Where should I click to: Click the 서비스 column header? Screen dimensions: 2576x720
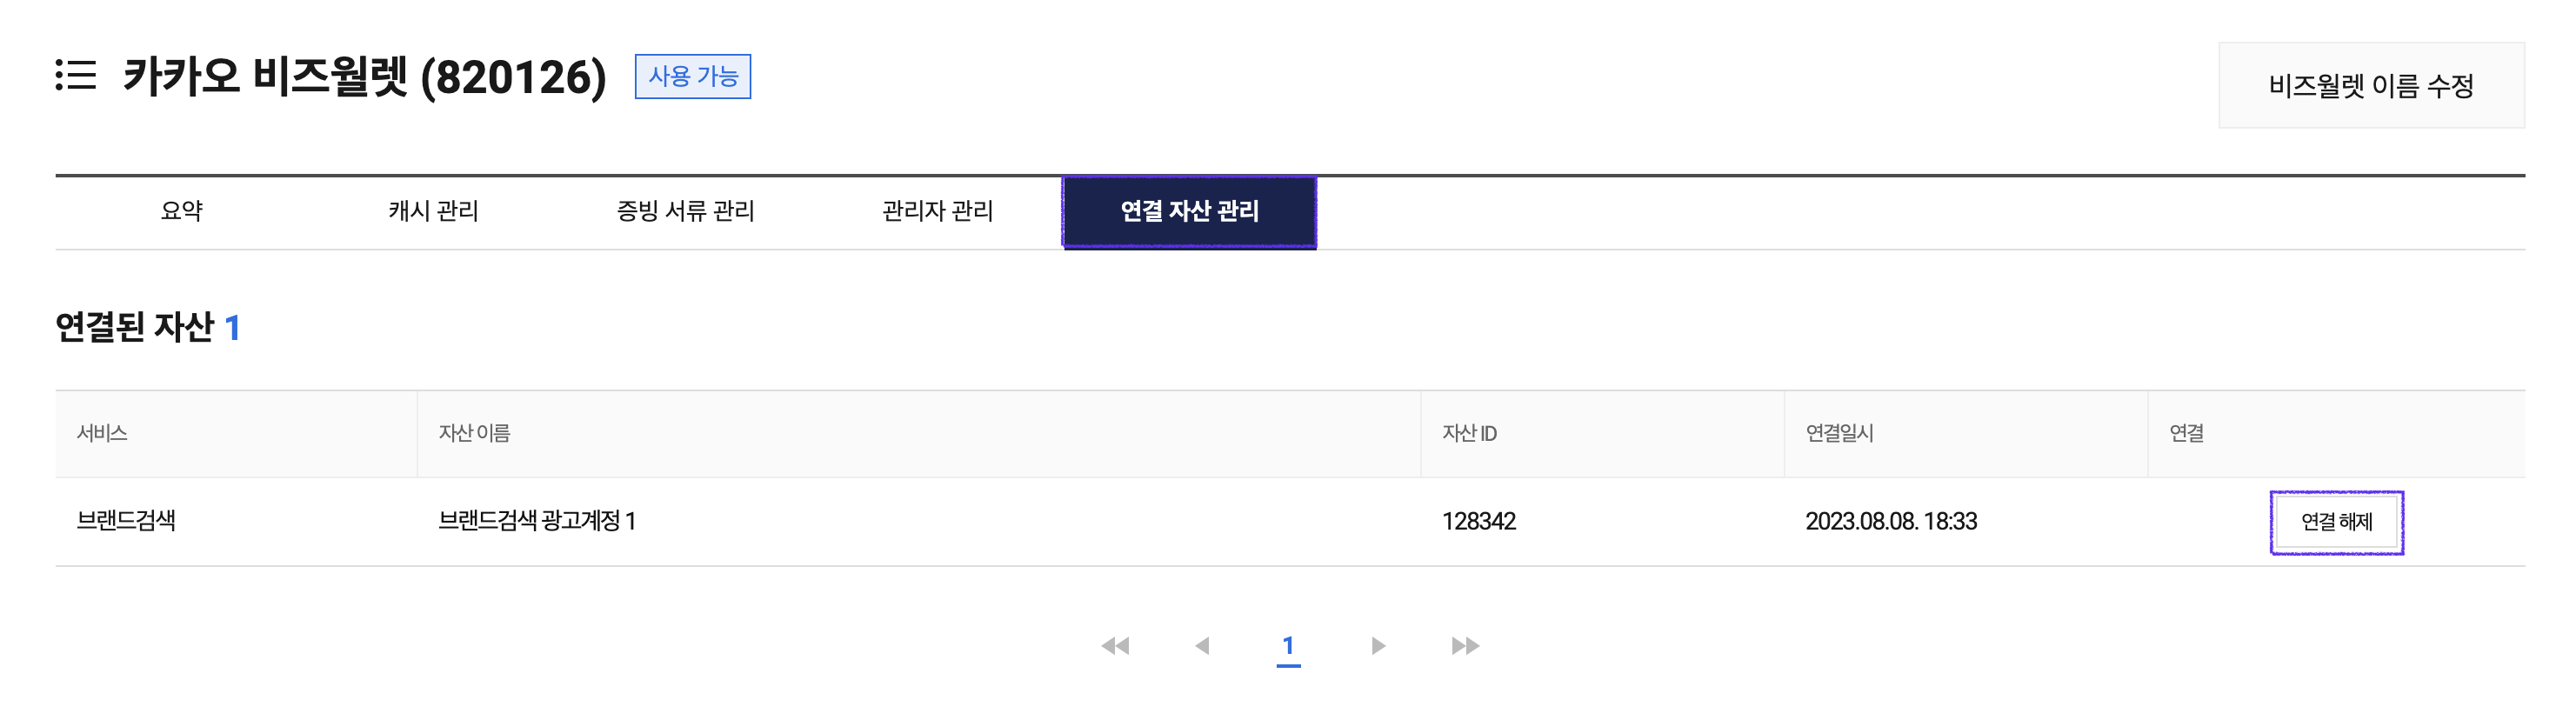pos(102,433)
